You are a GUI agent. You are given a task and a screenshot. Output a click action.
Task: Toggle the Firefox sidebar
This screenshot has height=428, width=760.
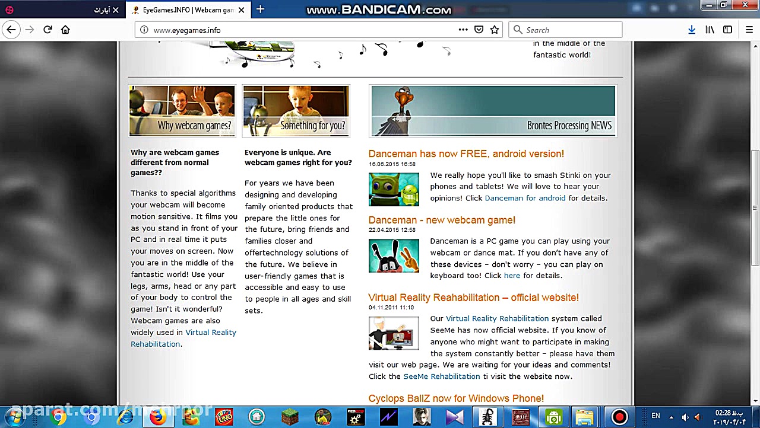727,30
